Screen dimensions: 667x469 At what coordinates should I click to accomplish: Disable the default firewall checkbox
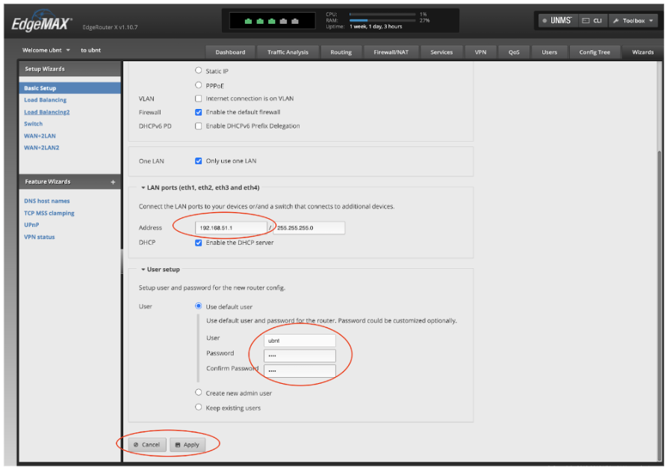pyautogui.click(x=198, y=111)
